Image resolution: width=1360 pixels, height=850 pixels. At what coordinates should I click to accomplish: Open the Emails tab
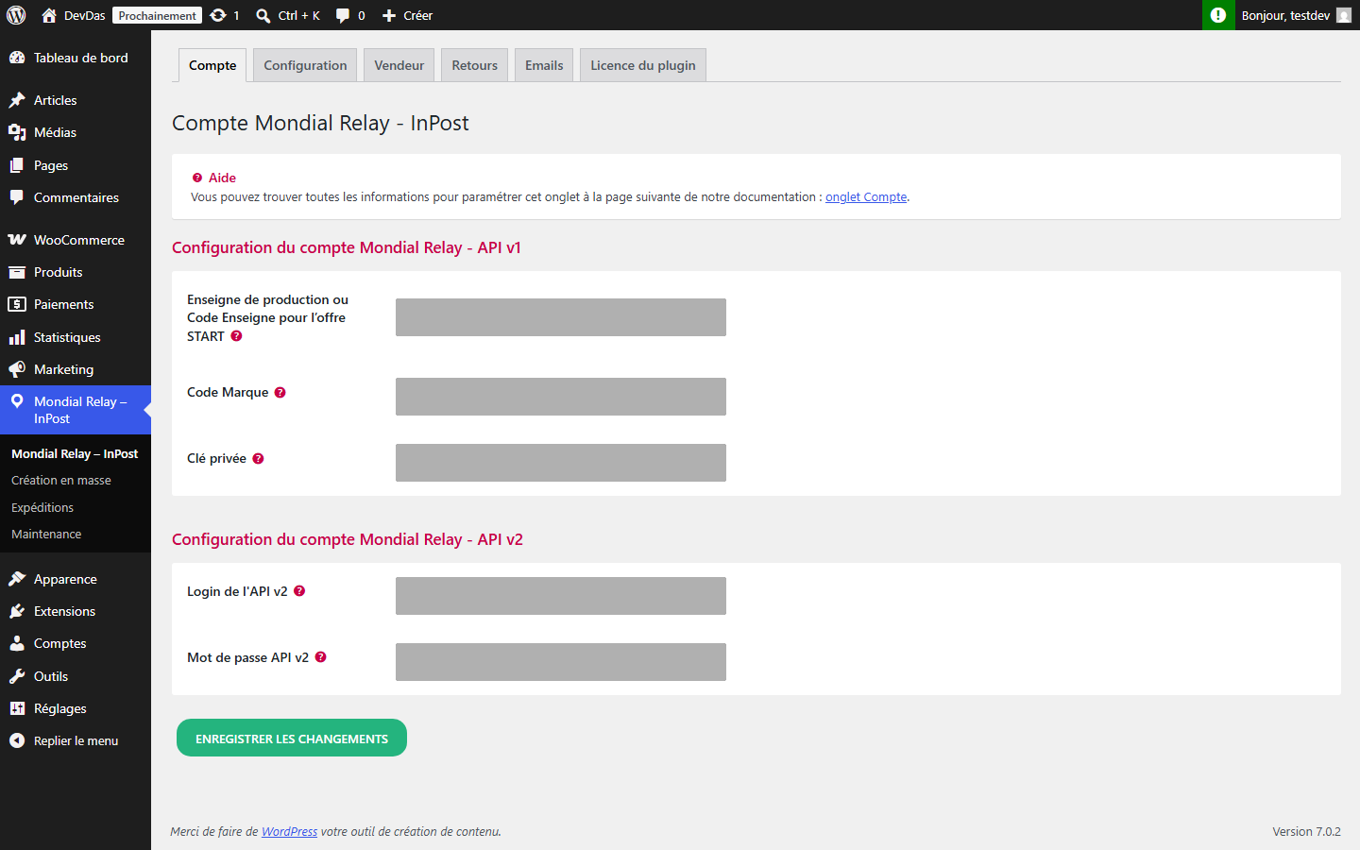pyautogui.click(x=544, y=65)
